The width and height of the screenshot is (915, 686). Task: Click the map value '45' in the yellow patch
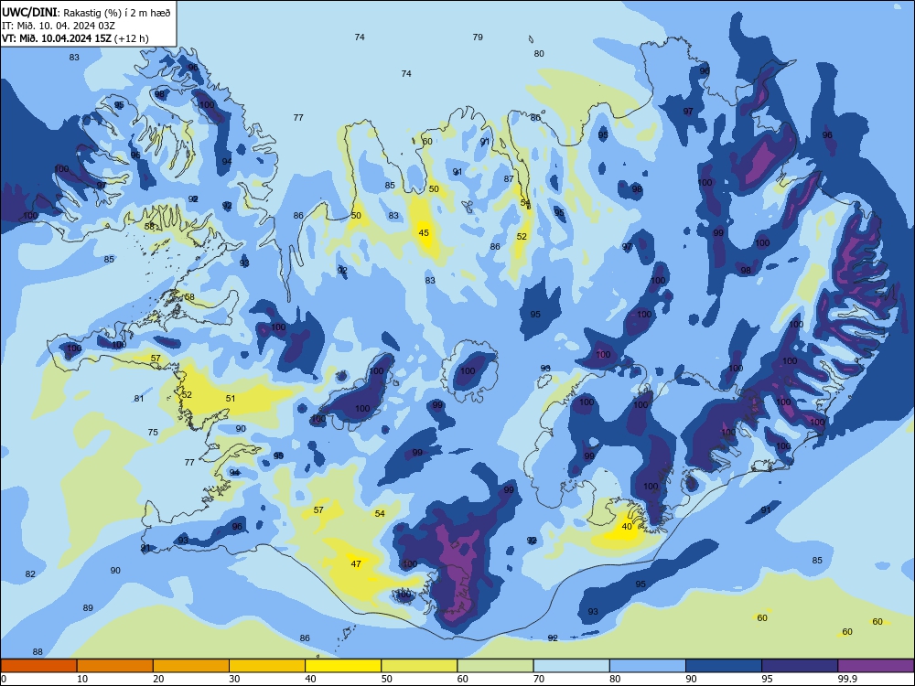pyautogui.click(x=424, y=232)
